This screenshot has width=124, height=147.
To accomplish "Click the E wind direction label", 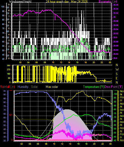I will pyautogui.click(x=117, y=78).
